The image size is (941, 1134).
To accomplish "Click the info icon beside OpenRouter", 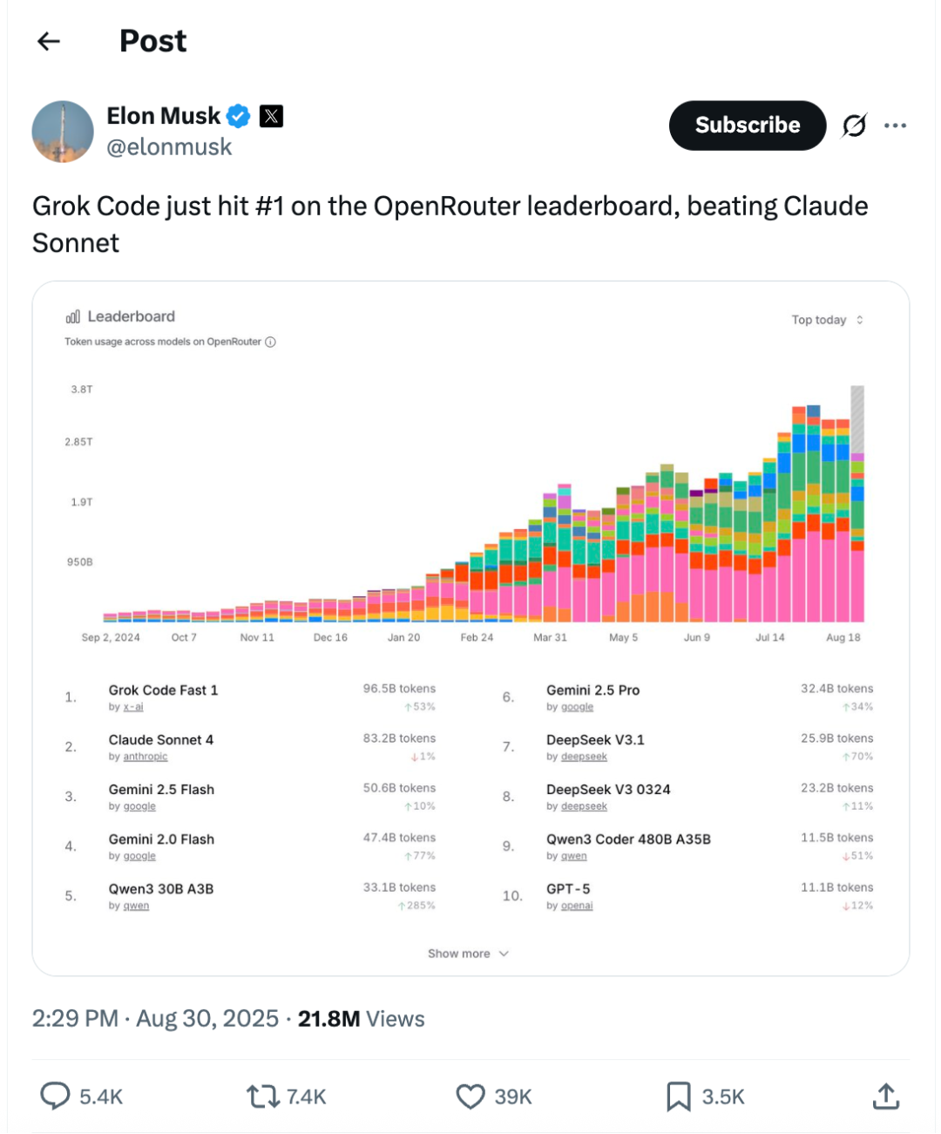I will [x=271, y=342].
